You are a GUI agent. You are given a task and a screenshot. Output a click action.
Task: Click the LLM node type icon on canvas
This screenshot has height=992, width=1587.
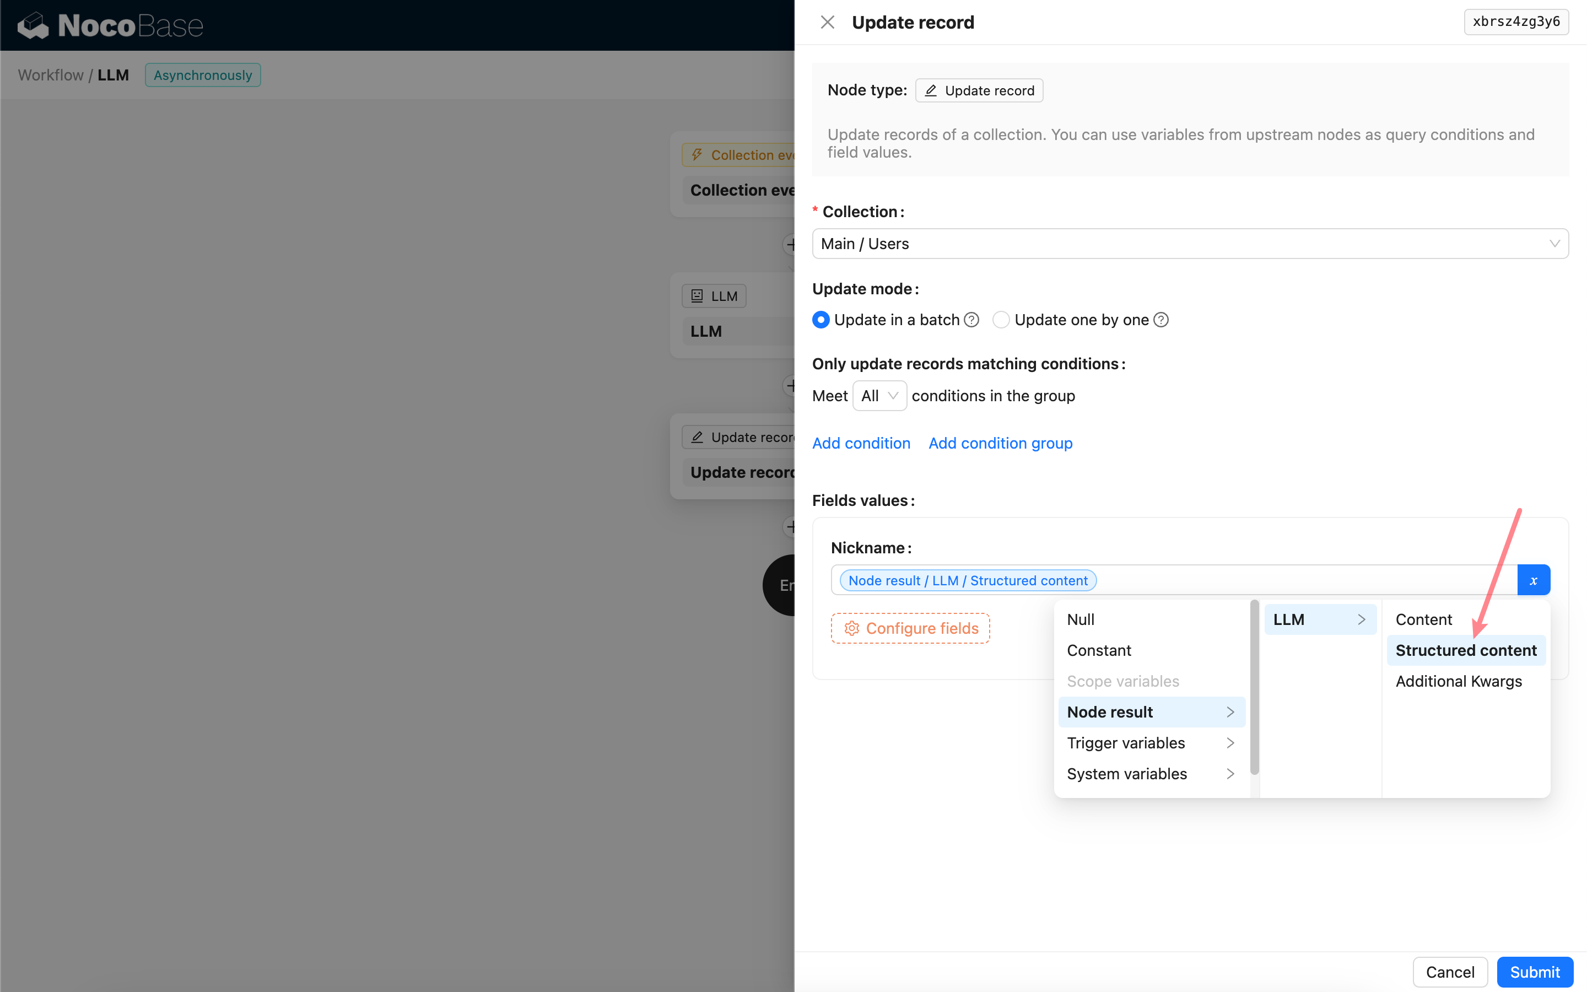point(697,296)
